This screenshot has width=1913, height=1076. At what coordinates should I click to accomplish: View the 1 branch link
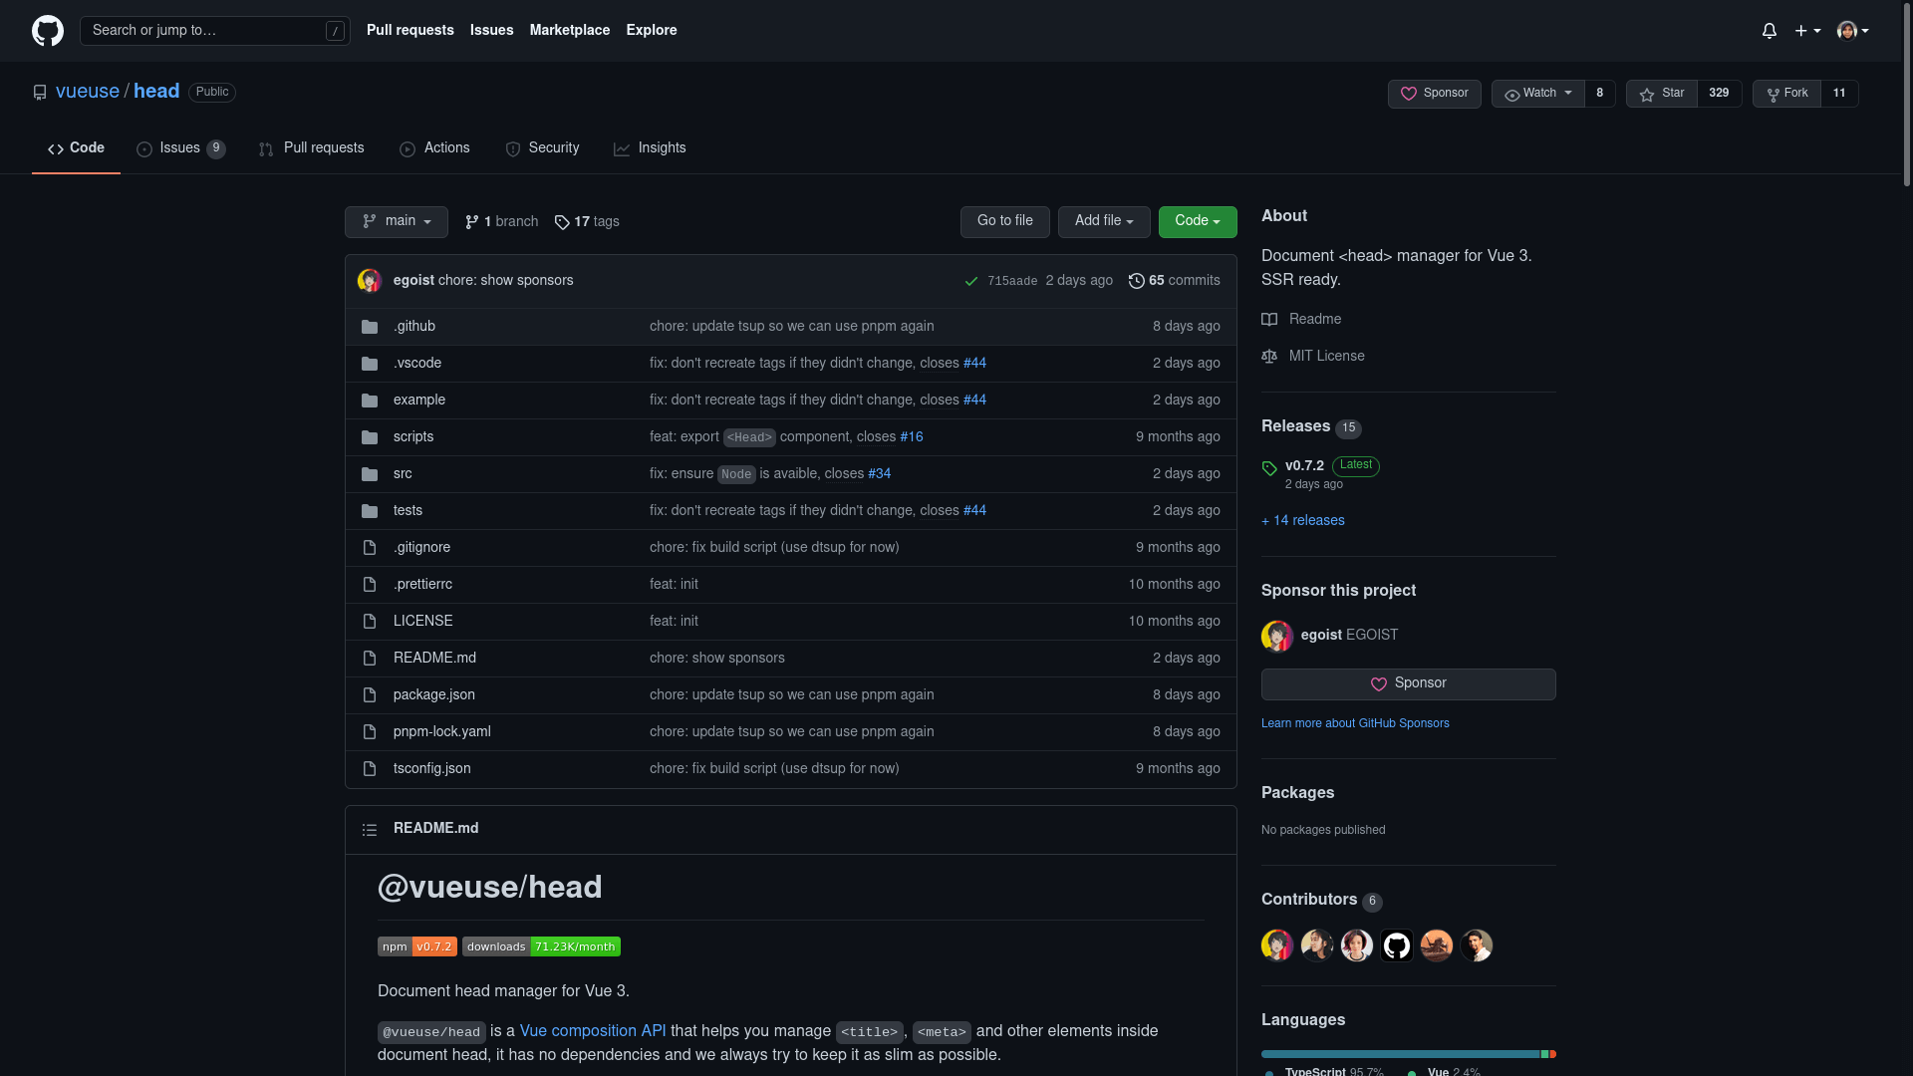click(501, 222)
